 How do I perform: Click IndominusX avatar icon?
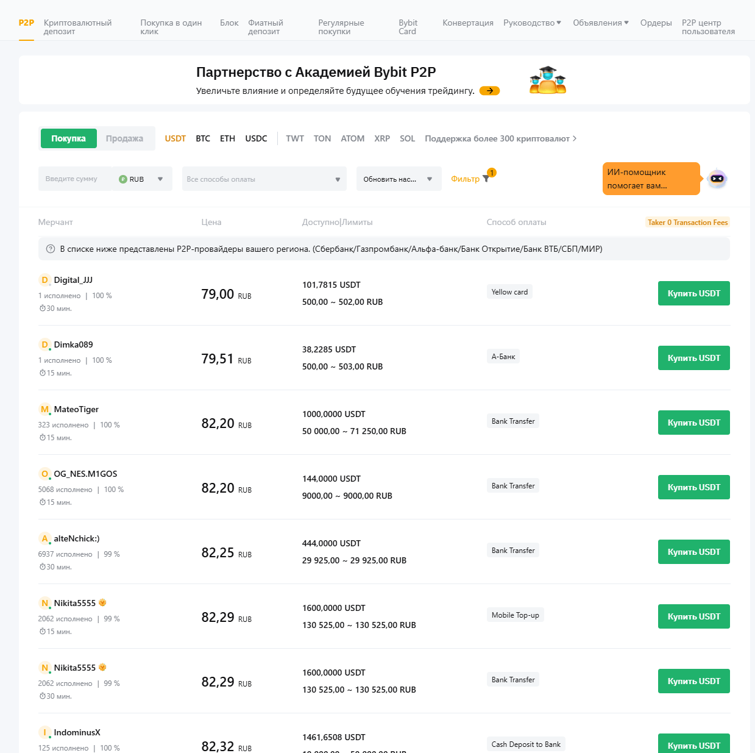pyautogui.click(x=44, y=732)
